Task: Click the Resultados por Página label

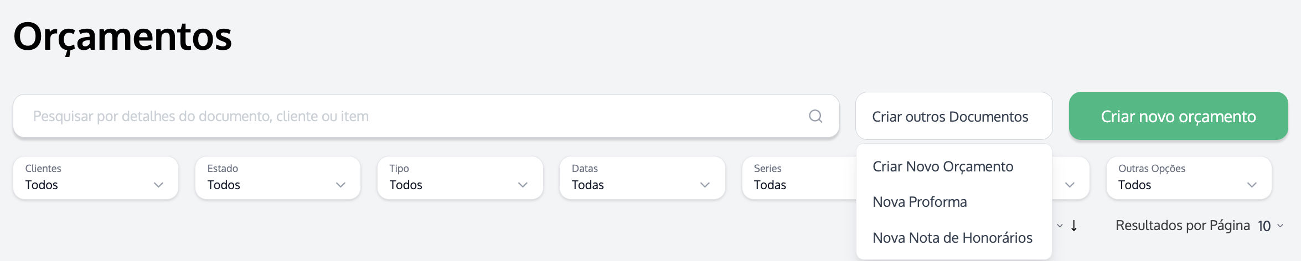Action: point(1183,226)
